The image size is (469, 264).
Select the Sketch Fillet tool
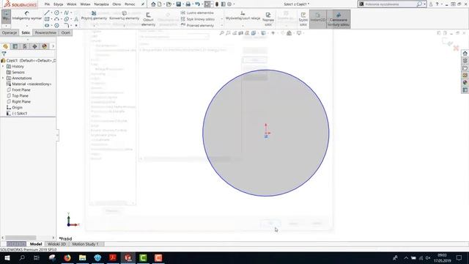[x=66, y=26]
